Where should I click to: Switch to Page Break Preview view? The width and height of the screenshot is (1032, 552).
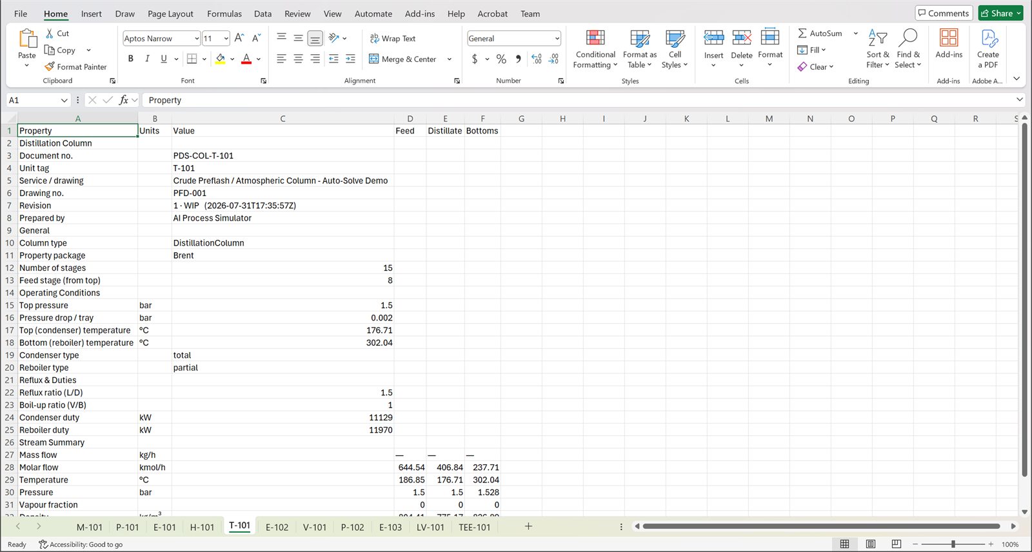(x=896, y=544)
